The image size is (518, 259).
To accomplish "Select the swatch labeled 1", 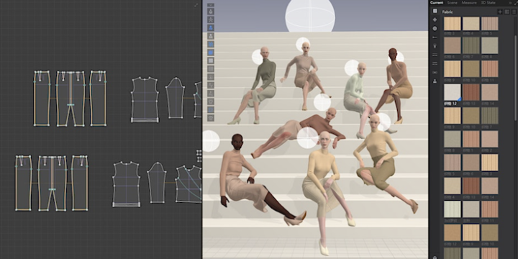I will coord(471,139).
